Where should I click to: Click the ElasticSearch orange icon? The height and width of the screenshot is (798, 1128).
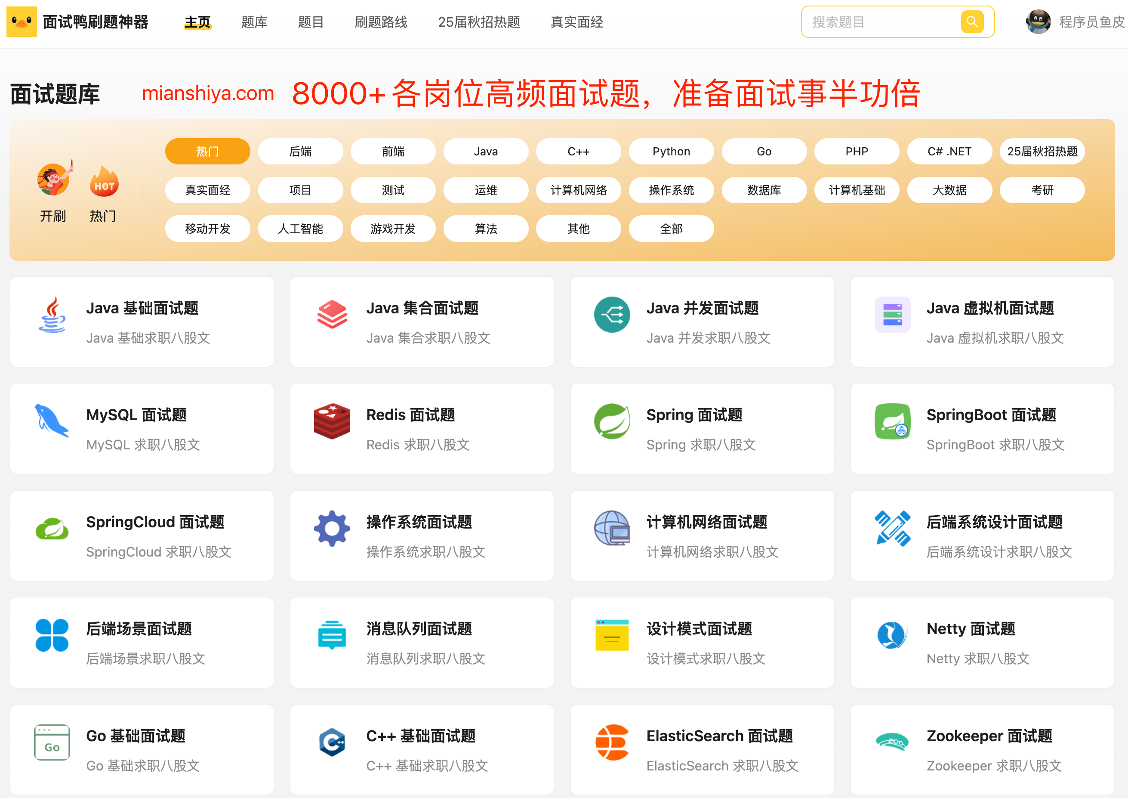(x=612, y=742)
